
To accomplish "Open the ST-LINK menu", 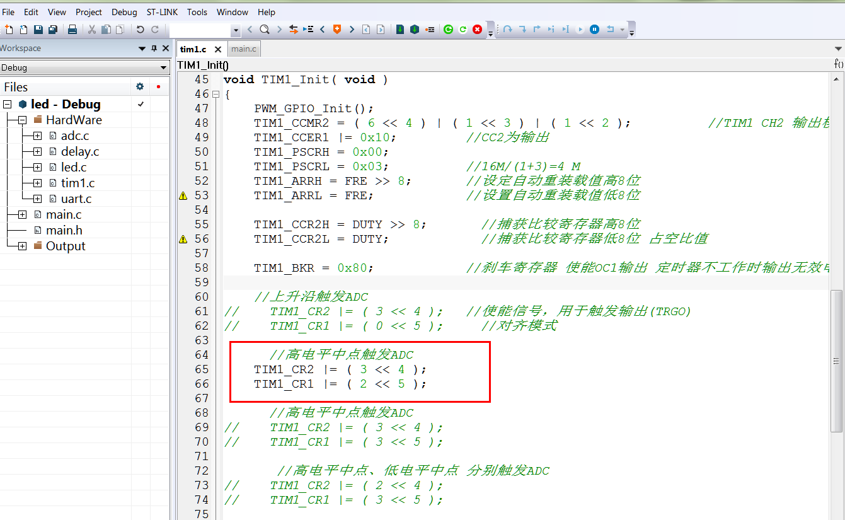I will coord(162,12).
